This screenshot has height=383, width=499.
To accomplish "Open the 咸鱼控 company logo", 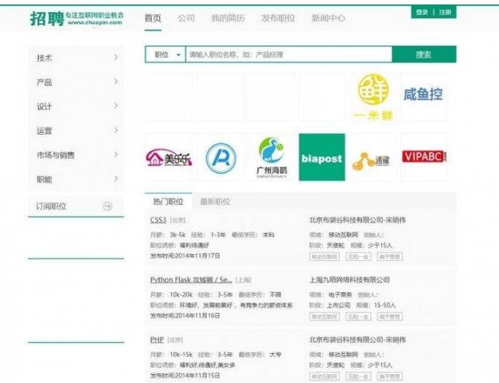I will click(423, 95).
